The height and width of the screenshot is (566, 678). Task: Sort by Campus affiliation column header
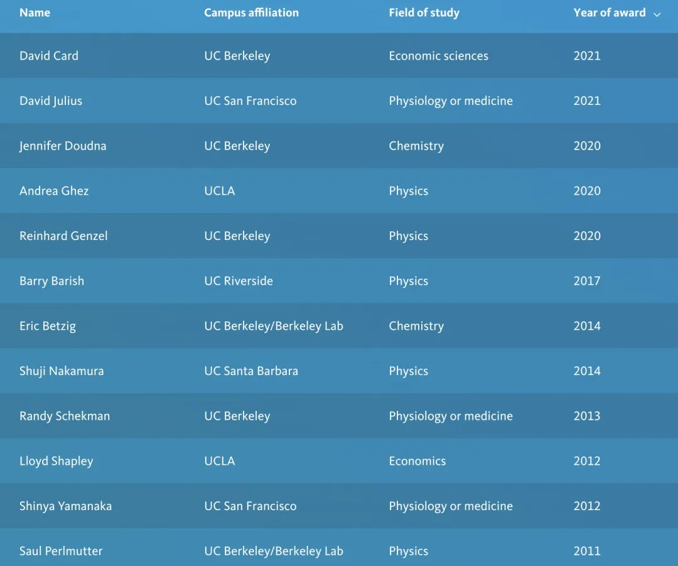[x=251, y=13]
